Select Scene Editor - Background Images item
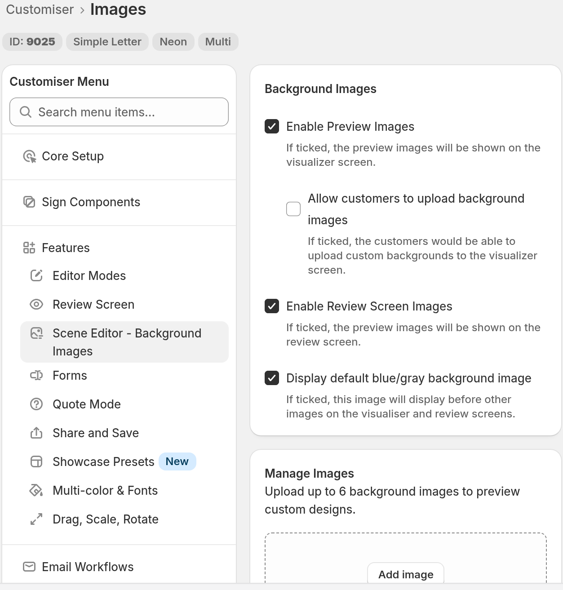The image size is (563, 590). click(x=124, y=342)
